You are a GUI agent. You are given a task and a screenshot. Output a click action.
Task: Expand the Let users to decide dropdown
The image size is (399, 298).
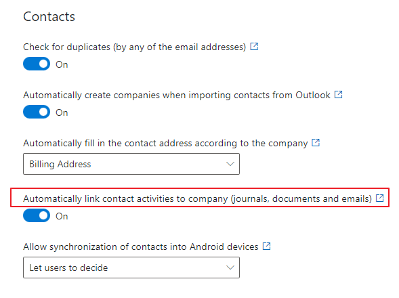pos(131,268)
